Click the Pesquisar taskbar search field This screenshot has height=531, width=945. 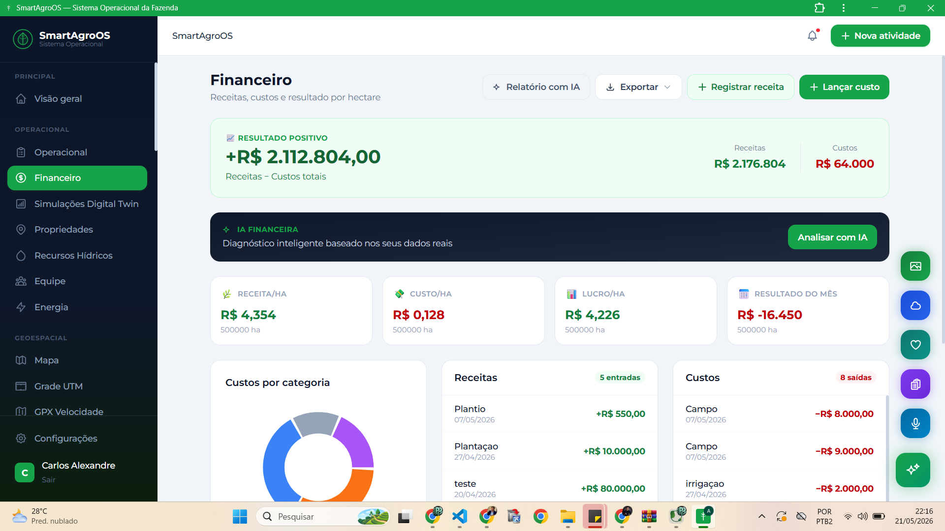[323, 516]
